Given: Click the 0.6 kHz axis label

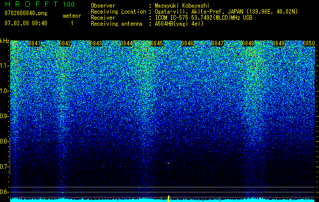Looking at the screenshot, I should 5,192.
